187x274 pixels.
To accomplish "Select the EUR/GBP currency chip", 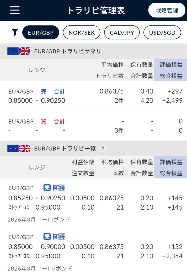I will click(41, 33).
